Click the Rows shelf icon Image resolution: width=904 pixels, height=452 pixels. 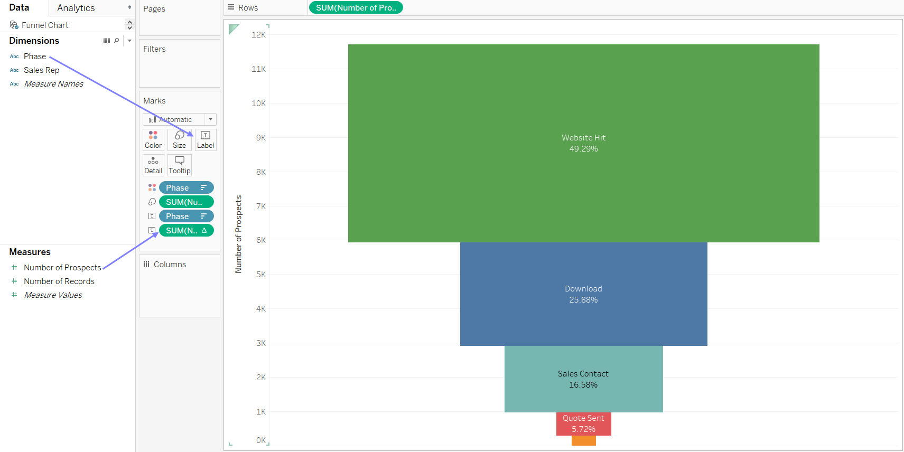click(x=231, y=7)
